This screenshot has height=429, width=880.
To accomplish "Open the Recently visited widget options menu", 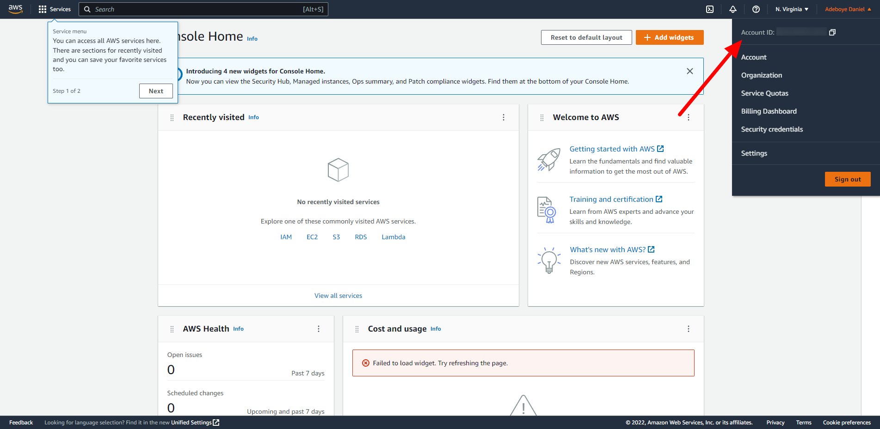I will 504,117.
